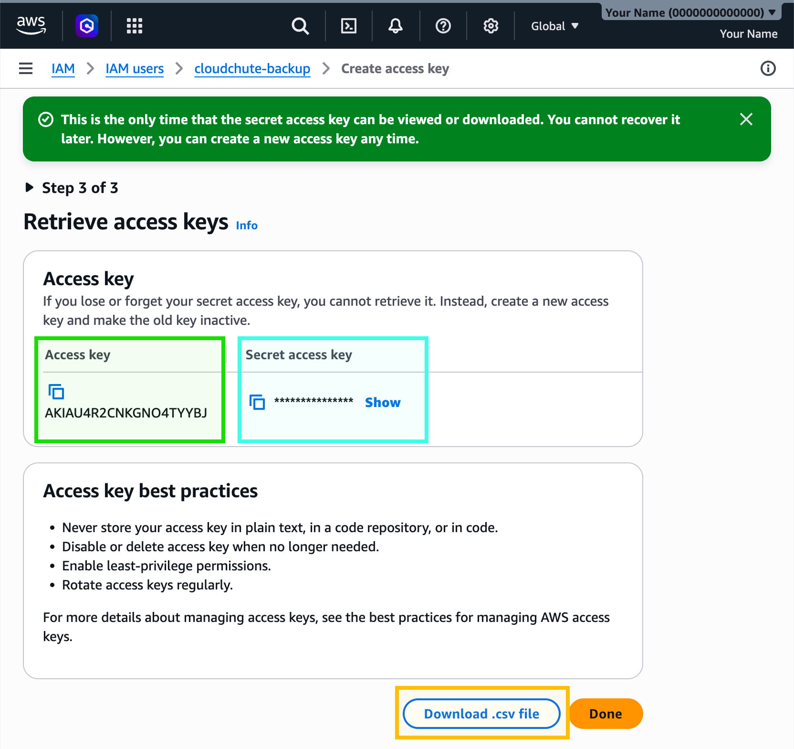This screenshot has width=794, height=749.
Task: Go to IAM users breadcrumb
Action: [x=135, y=69]
